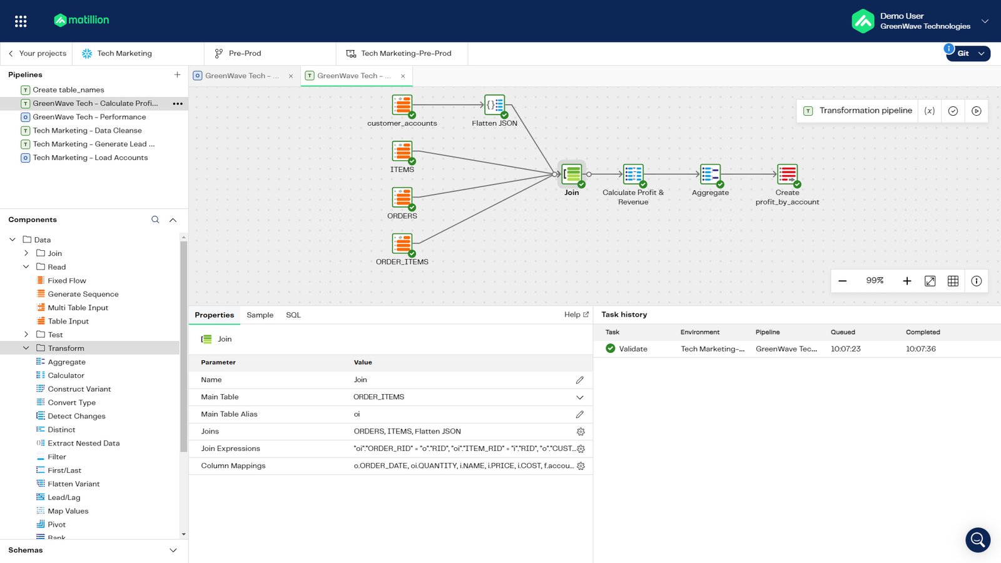The height and width of the screenshot is (563, 1001).
Task: Collapse the Data folder in components
Action: click(x=12, y=240)
